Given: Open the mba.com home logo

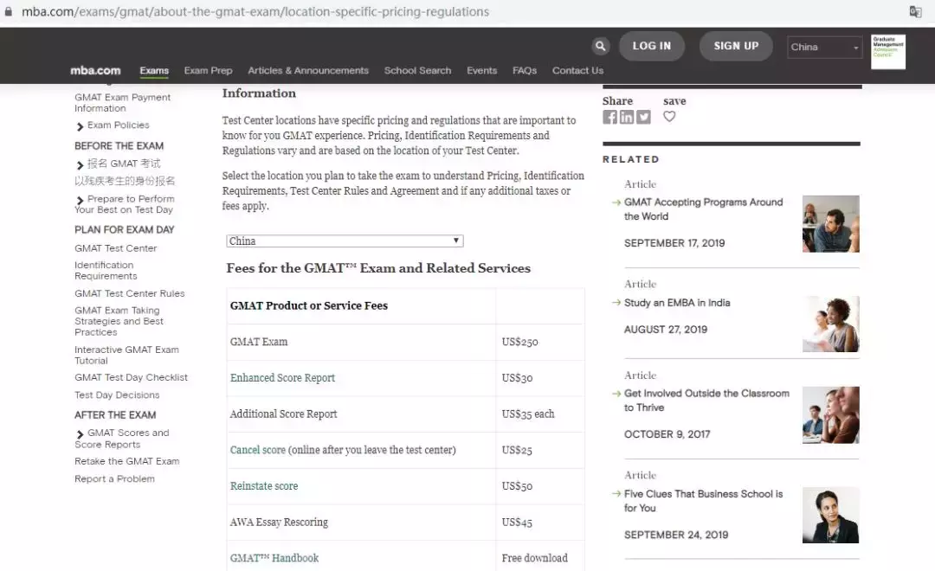Looking at the screenshot, I should tap(95, 70).
